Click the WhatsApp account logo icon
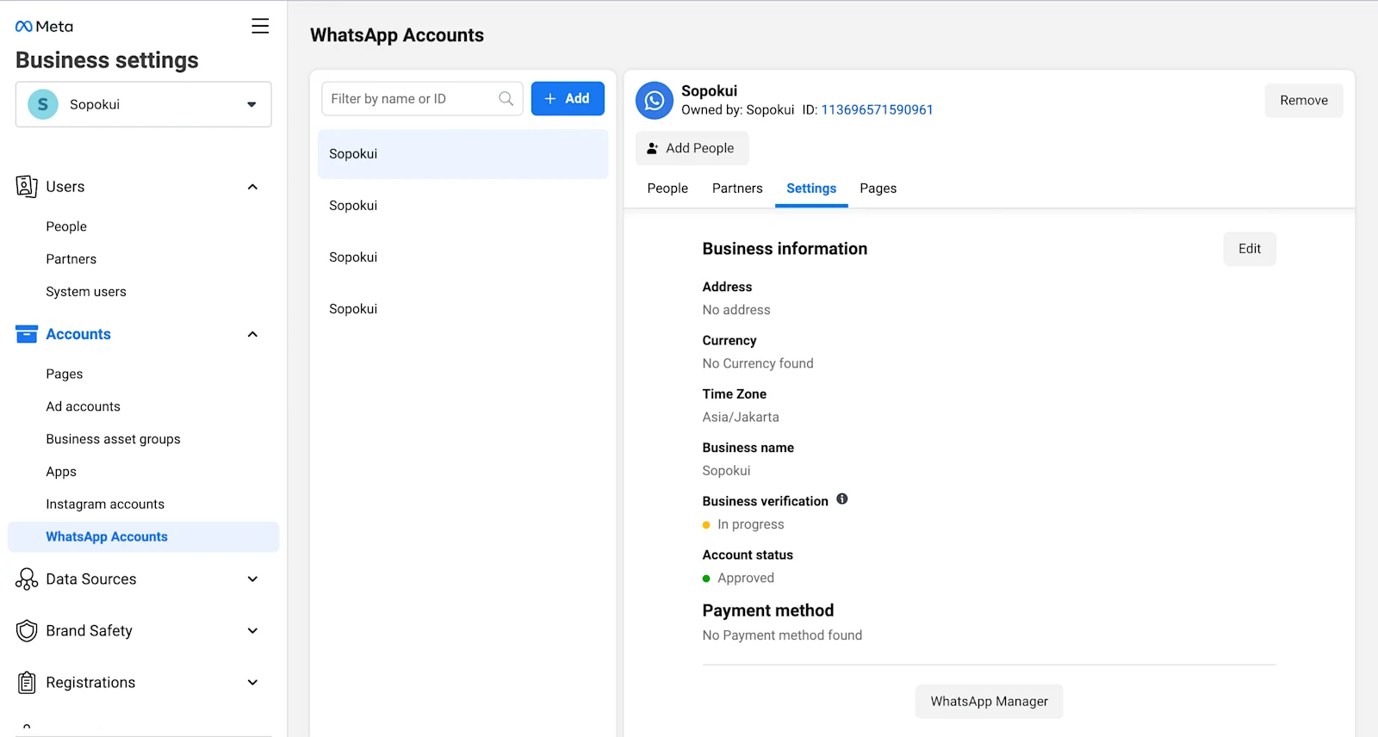 pyautogui.click(x=655, y=101)
